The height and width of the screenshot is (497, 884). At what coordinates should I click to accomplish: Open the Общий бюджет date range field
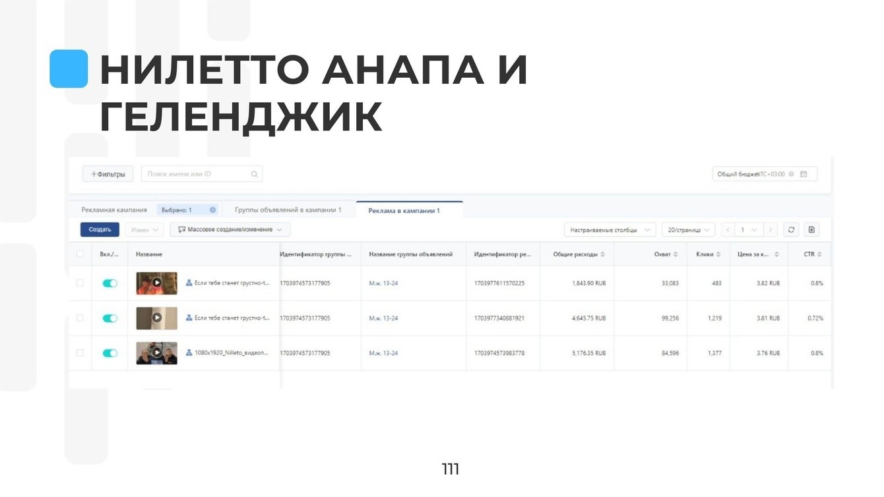pos(765,174)
